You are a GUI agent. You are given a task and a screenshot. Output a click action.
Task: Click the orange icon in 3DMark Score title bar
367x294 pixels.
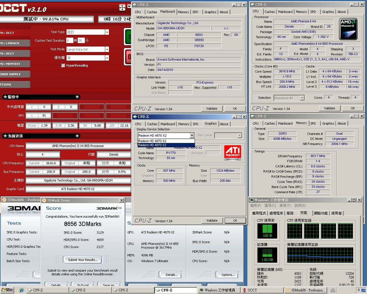[x=44, y=200]
